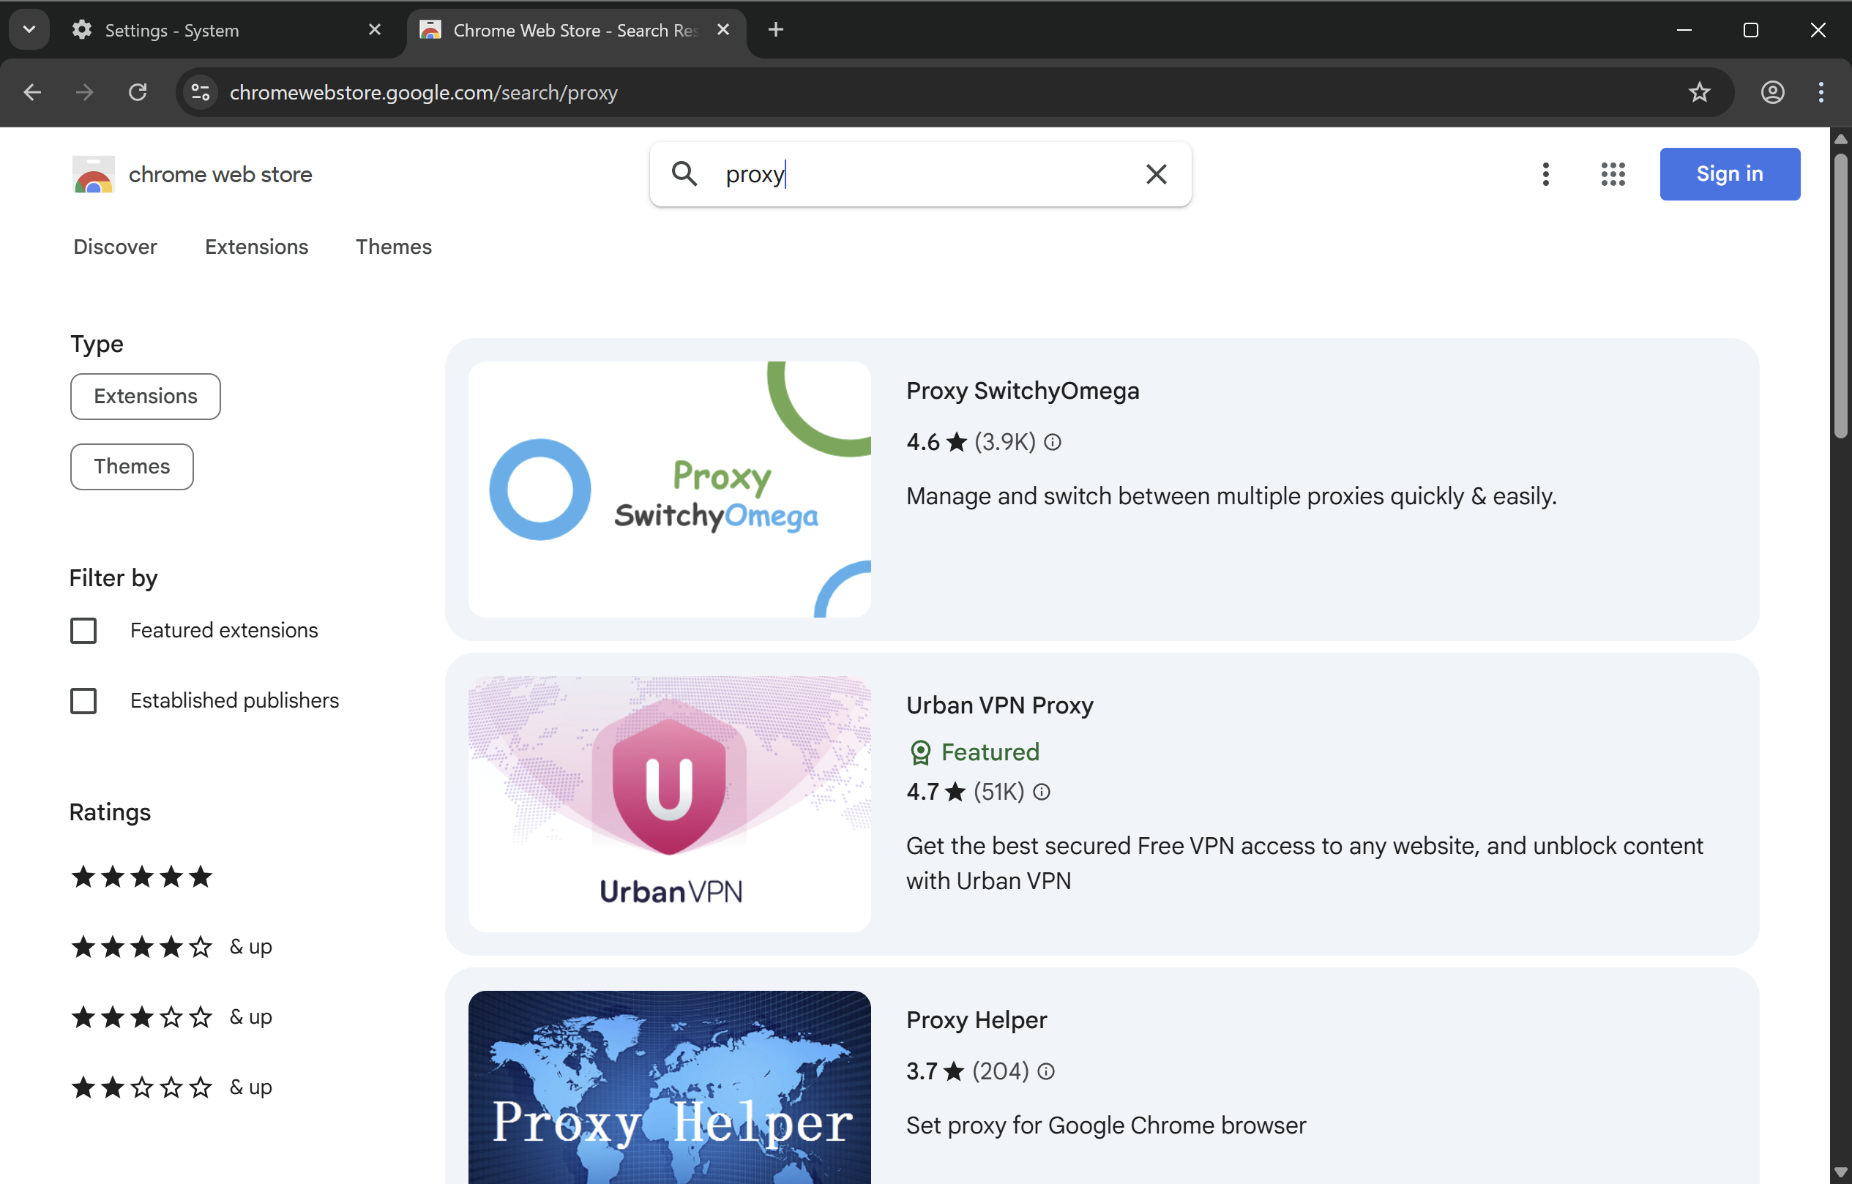Click the Proxy SwitchyOmega thumbnail image

tap(669, 489)
